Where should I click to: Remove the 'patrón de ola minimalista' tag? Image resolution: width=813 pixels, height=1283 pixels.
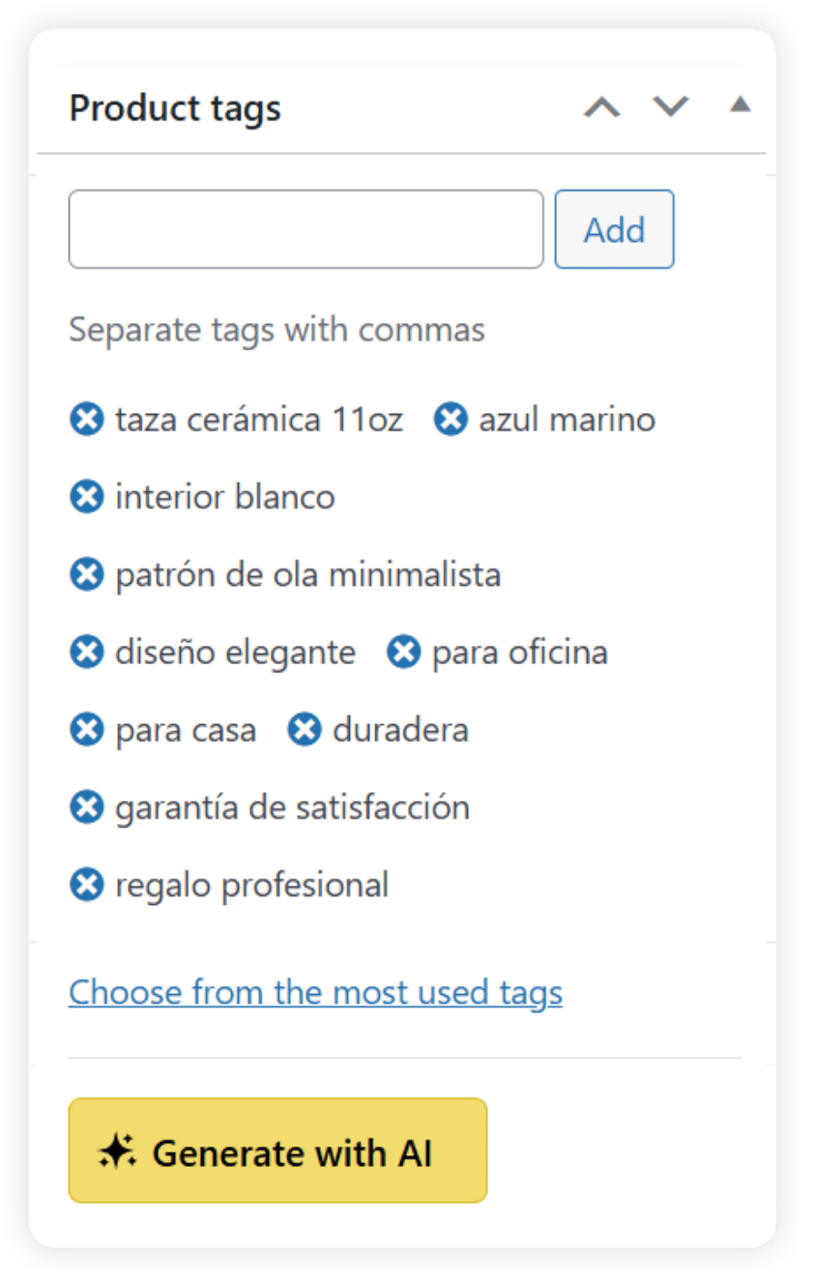point(86,573)
